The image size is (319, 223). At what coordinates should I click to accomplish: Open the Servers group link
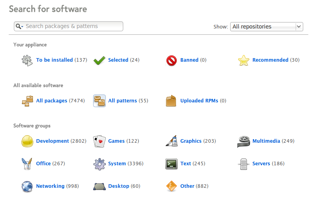pos(261,164)
